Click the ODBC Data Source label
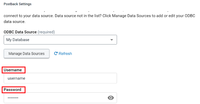The image size is (200, 104). (20, 32)
